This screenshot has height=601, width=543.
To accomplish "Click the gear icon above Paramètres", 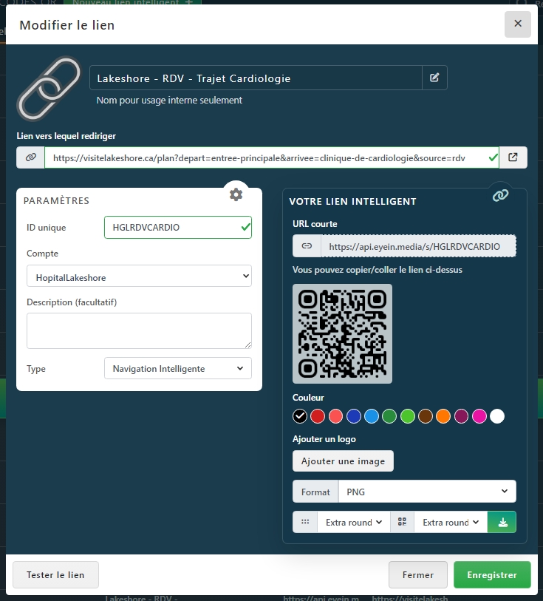I will [x=236, y=194].
